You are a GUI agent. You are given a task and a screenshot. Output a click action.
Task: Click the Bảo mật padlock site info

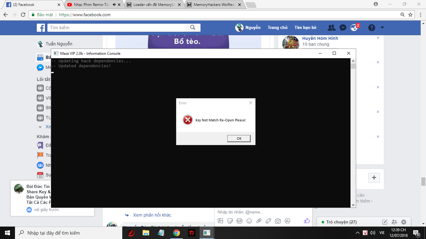[42, 15]
